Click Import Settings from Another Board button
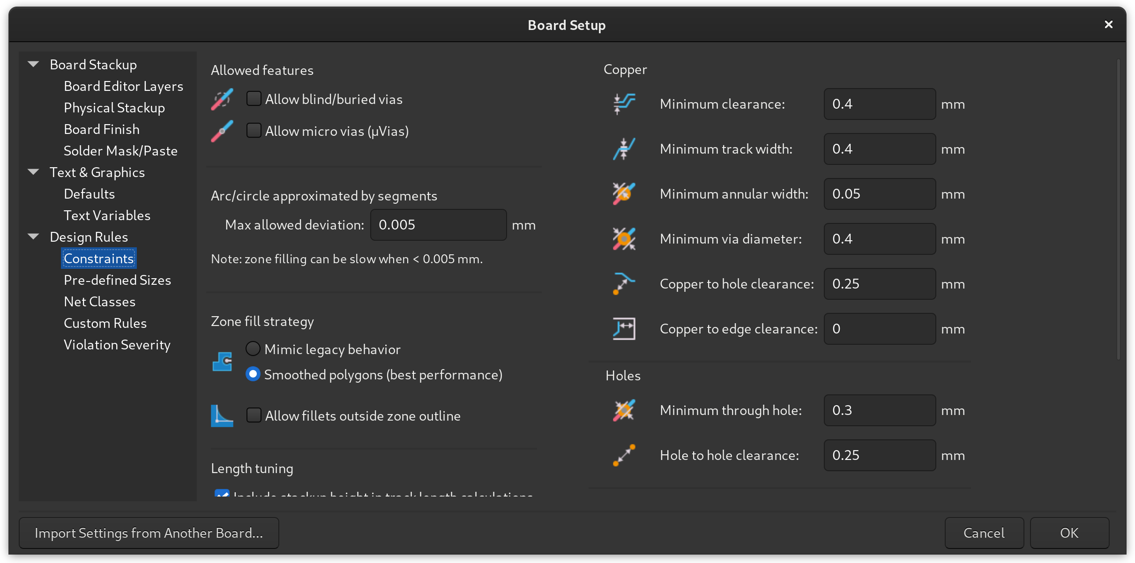Viewport: 1135px width, 563px height. click(149, 533)
